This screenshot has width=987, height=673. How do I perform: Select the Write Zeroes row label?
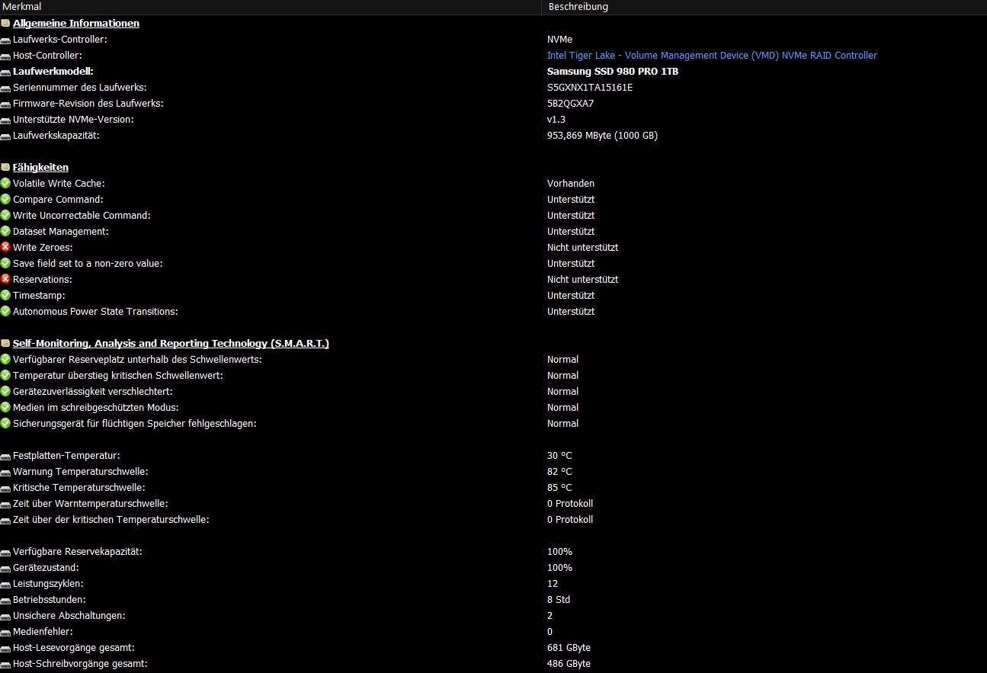(x=43, y=248)
